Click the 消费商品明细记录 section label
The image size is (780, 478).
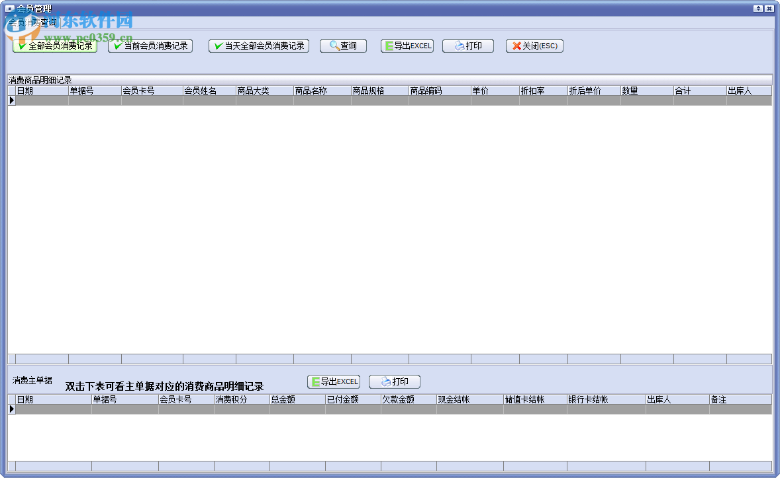click(40, 80)
